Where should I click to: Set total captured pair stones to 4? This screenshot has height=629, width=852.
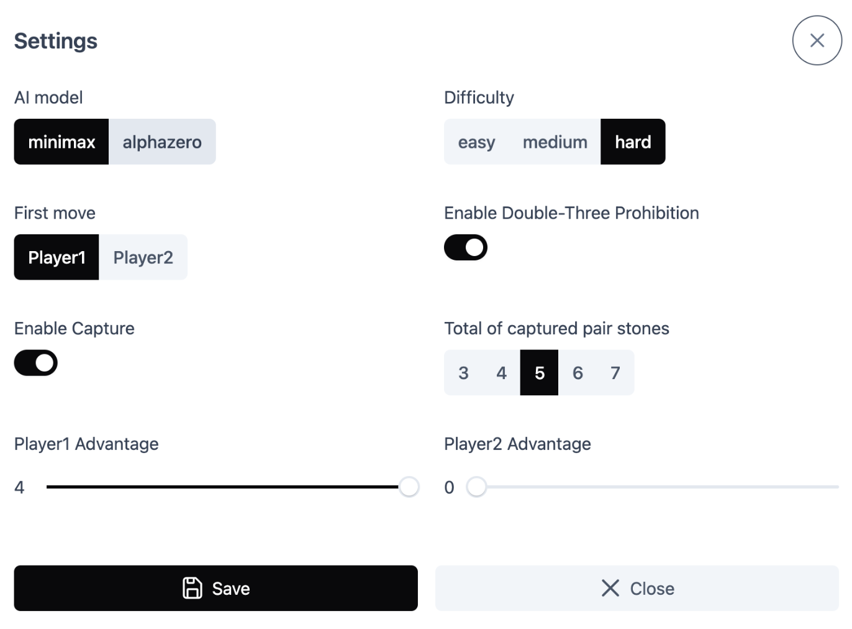pyautogui.click(x=501, y=373)
